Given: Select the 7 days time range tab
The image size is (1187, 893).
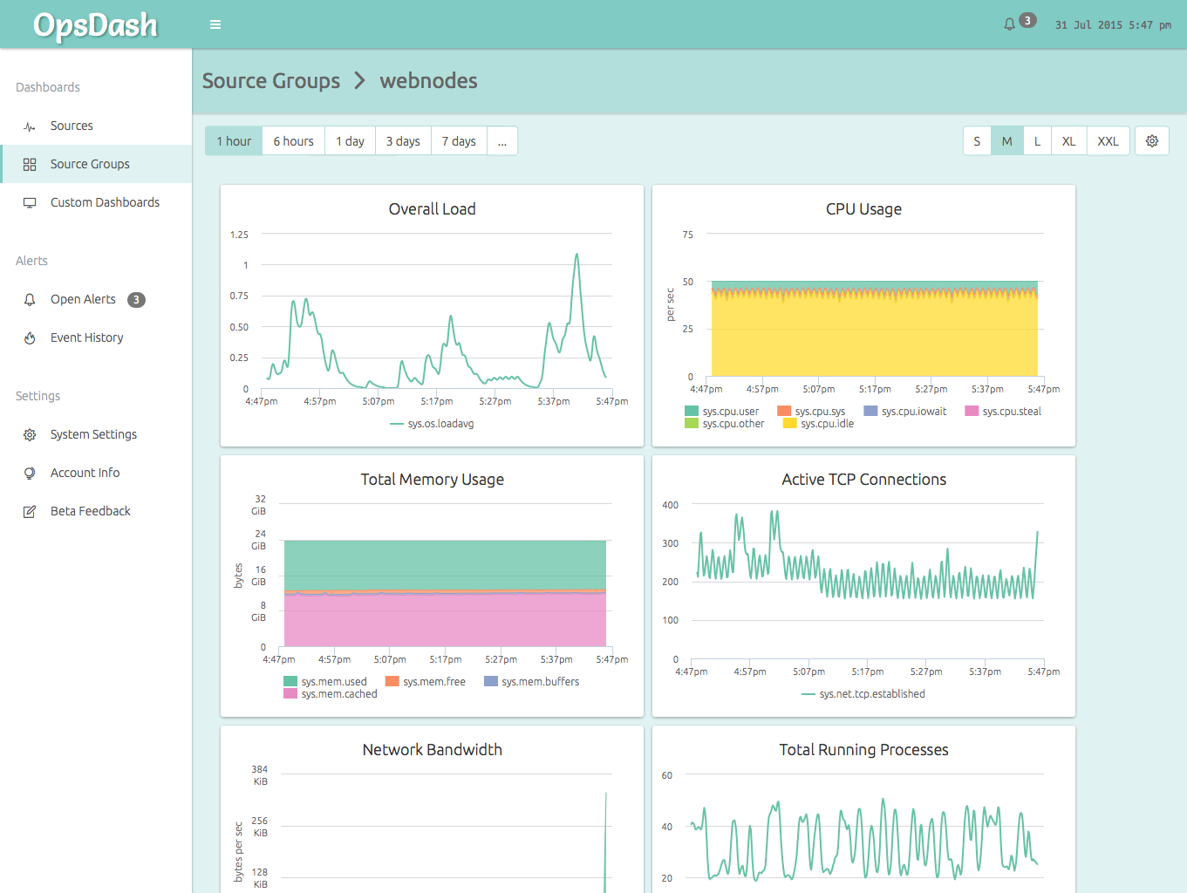Looking at the screenshot, I should [x=459, y=140].
